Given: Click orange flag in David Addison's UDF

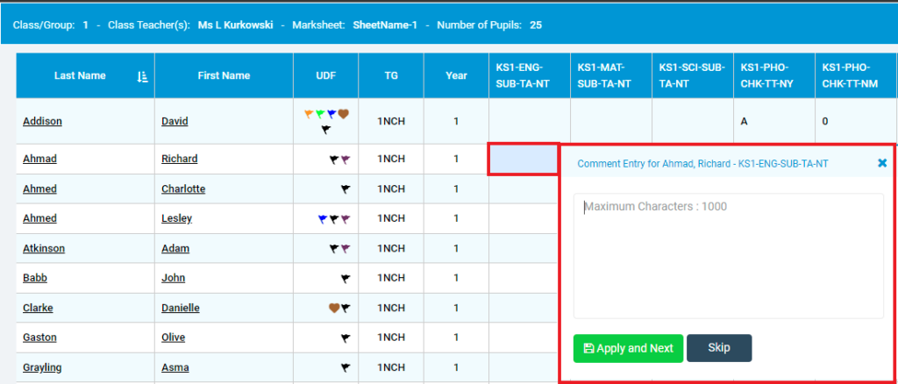Looking at the screenshot, I should point(310,114).
